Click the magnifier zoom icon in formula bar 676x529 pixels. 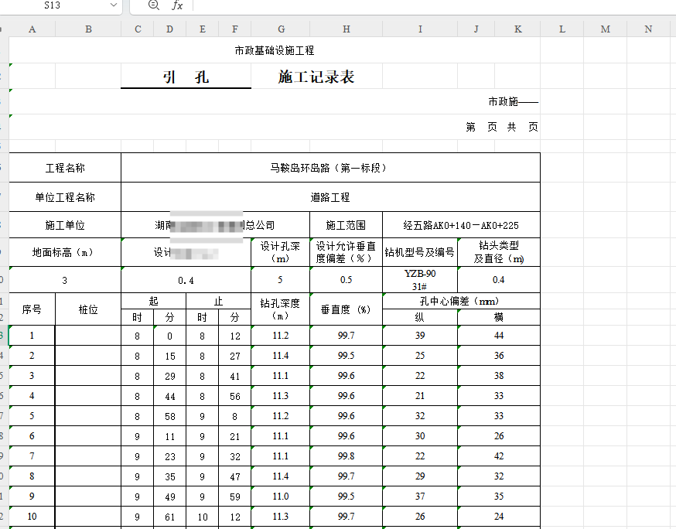point(153,5)
